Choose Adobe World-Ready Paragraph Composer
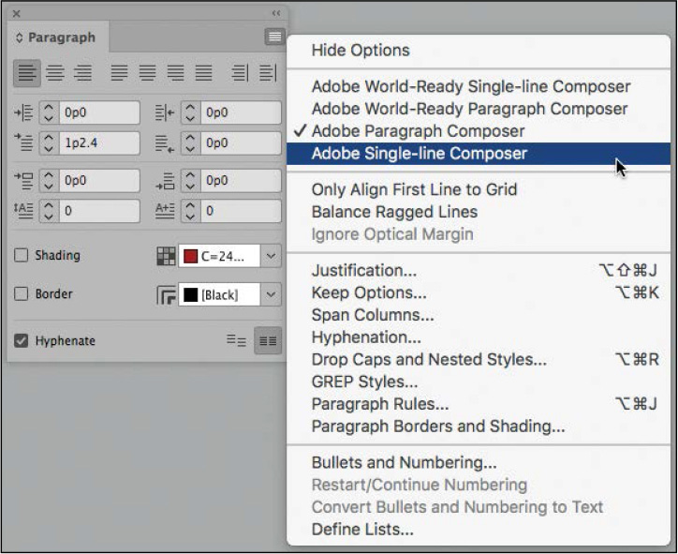The height and width of the screenshot is (554, 678). [479, 109]
